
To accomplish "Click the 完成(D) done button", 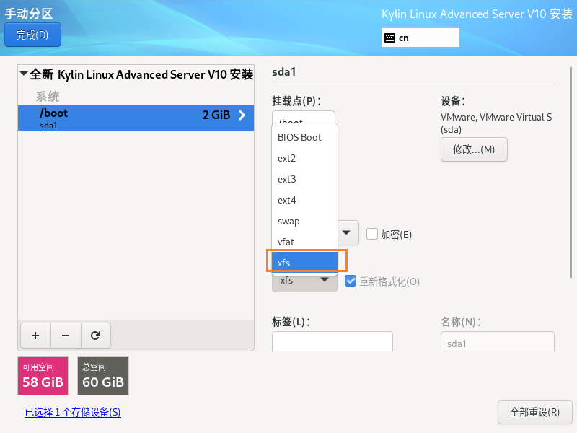I will coord(32,35).
